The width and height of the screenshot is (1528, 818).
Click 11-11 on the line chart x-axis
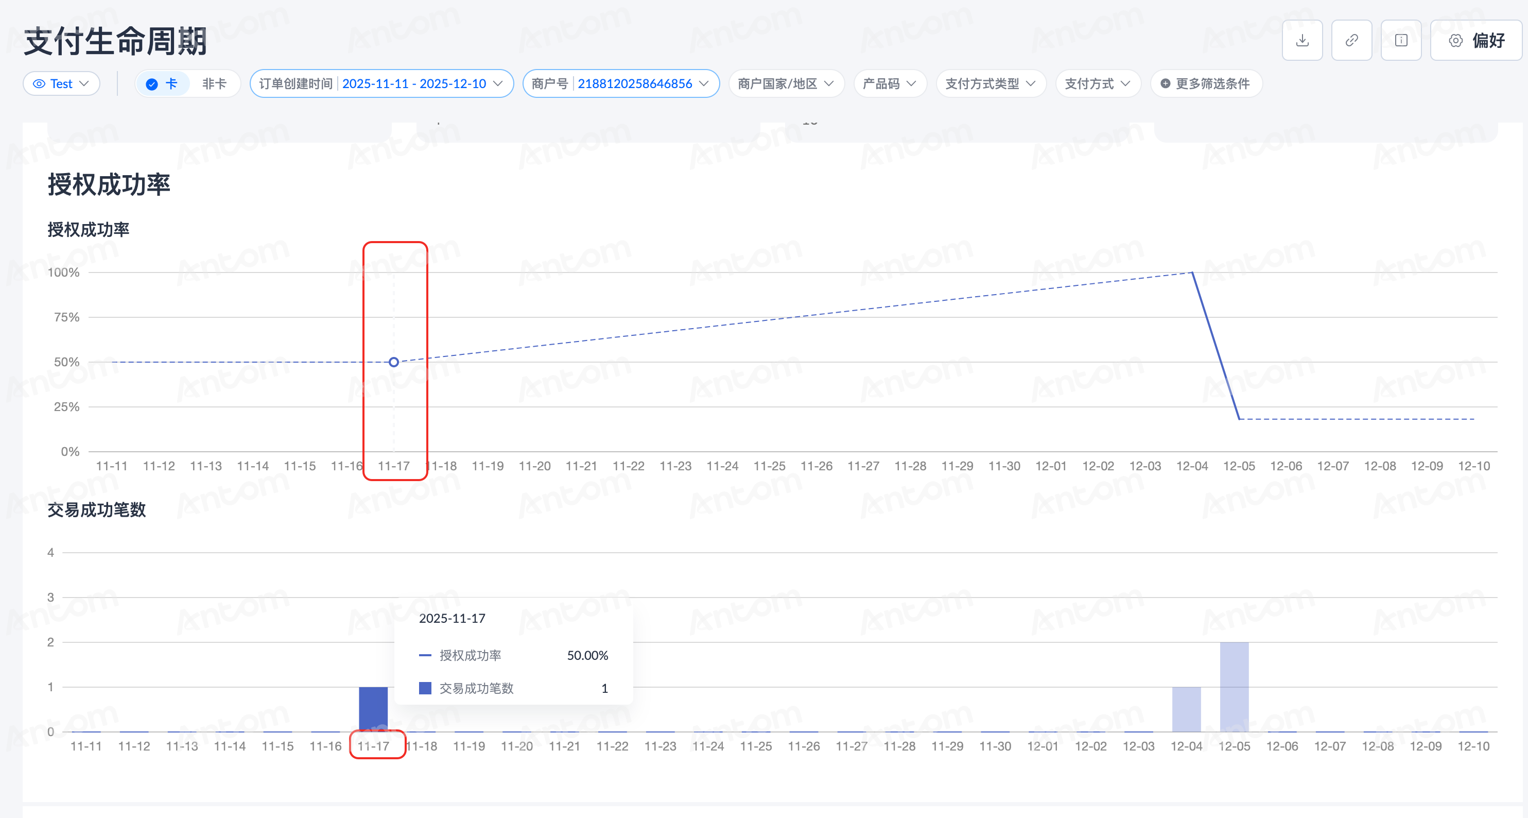(112, 466)
